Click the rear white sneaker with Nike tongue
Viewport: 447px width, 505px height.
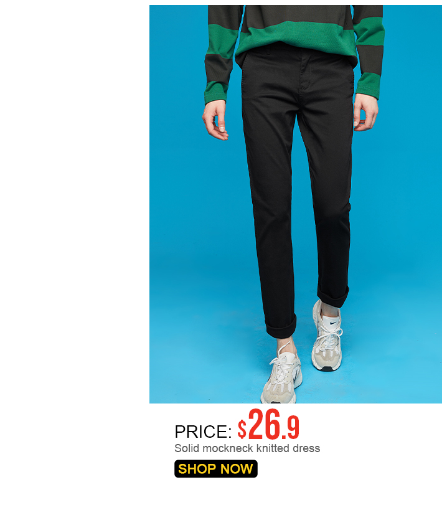coord(327,336)
